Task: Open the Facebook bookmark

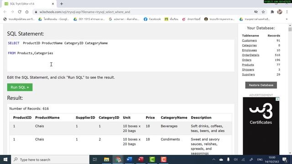Action: click(x=152, y=19)
